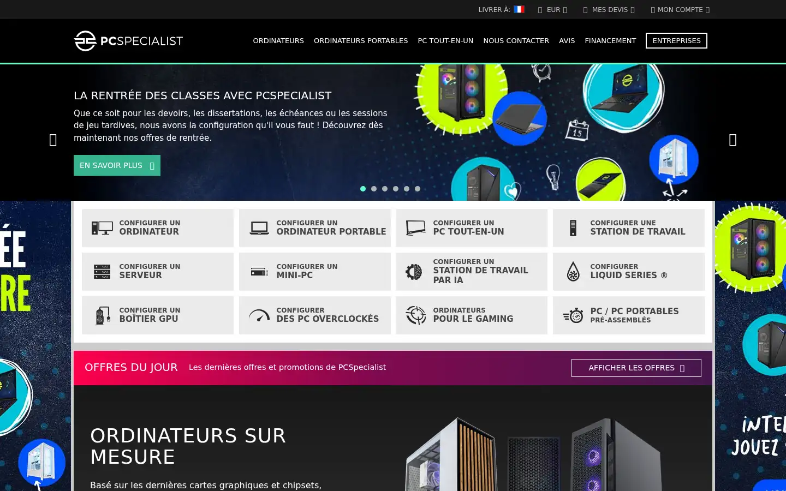The height and width of the screenshot is (491, 786).
Task: Select the second carousel dot
Action: pyautogui.click(x=374, y=189)
